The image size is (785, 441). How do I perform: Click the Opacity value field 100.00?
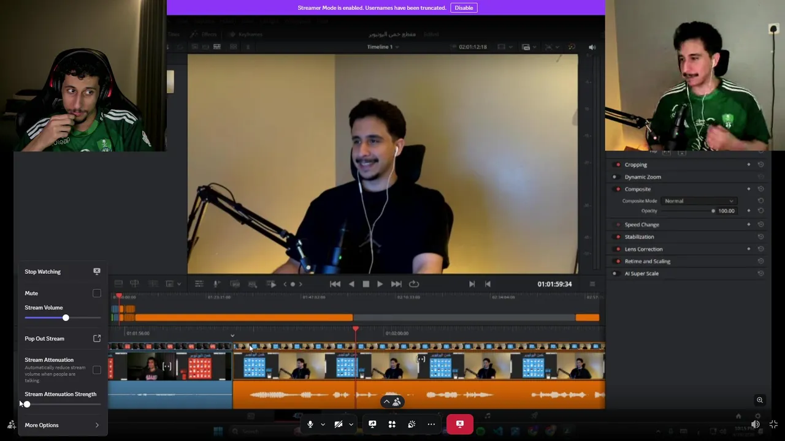click(x=726, y=211)
